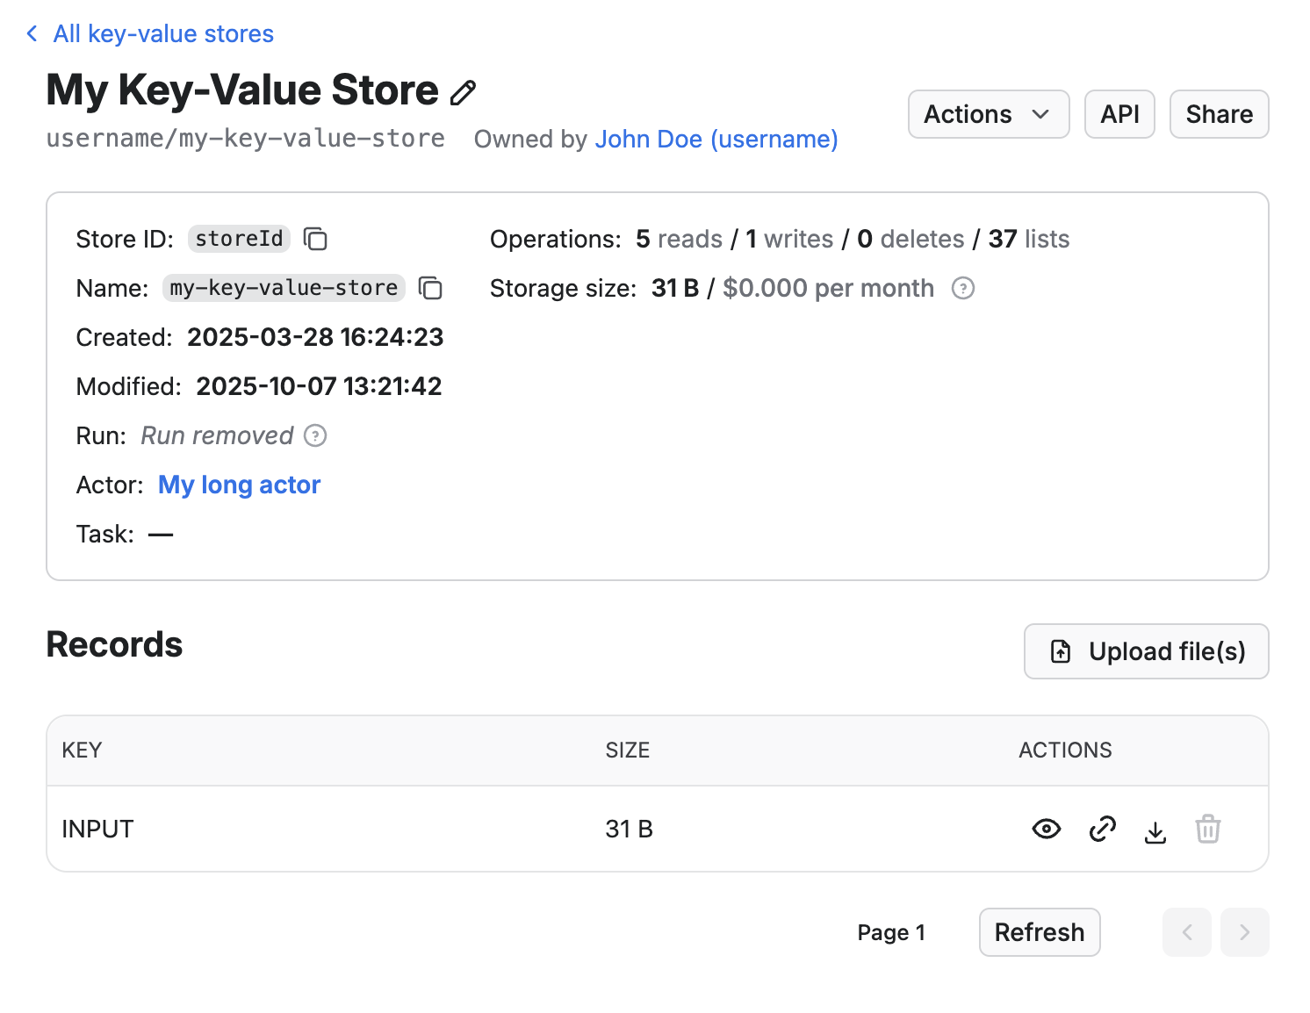Click the John Doe owner link
This screenshot has width=1310, height=1013.
coord(716,139)
